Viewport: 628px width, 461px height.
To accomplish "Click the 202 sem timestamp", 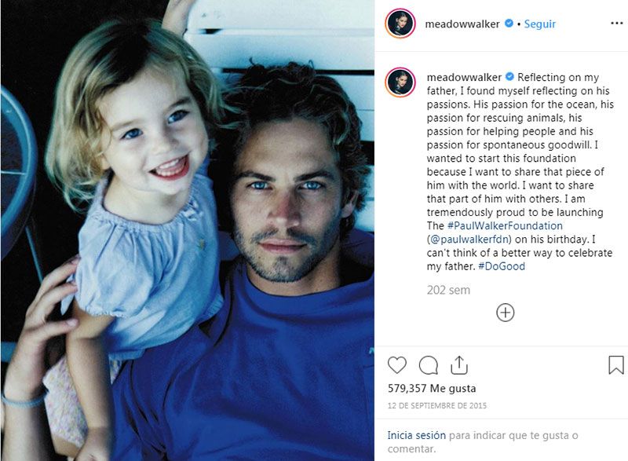I will pos(448,290).
